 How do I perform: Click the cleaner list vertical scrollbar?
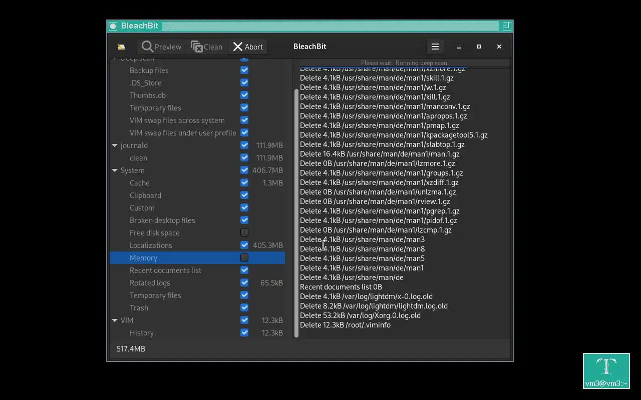pyautogui.click(x=296, y=212)
